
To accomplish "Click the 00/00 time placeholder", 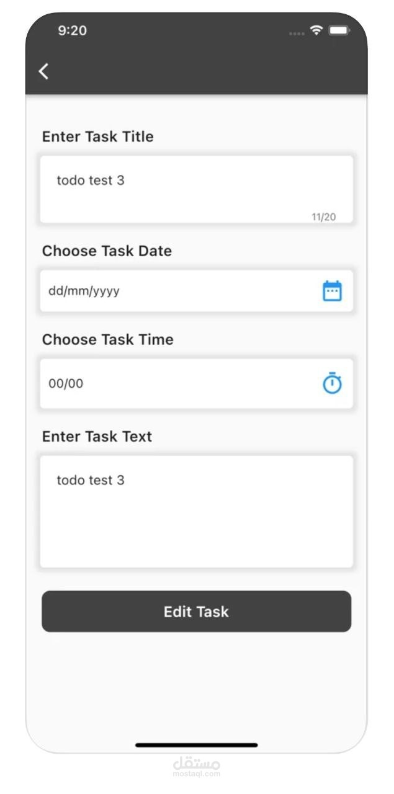I will pos(66,383).
